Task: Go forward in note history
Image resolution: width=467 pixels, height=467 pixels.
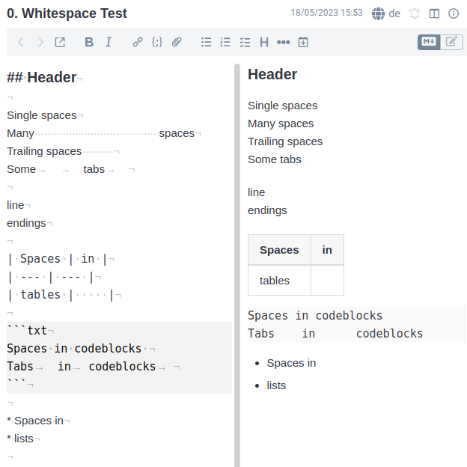Action: click(40, 42)
